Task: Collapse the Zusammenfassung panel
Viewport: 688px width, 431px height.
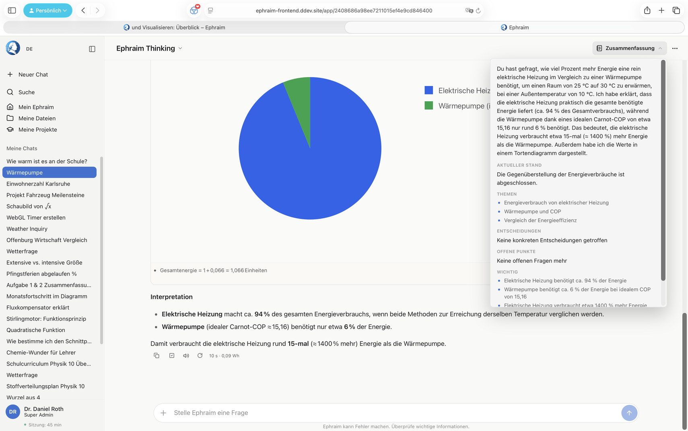Action: point(629,48)
